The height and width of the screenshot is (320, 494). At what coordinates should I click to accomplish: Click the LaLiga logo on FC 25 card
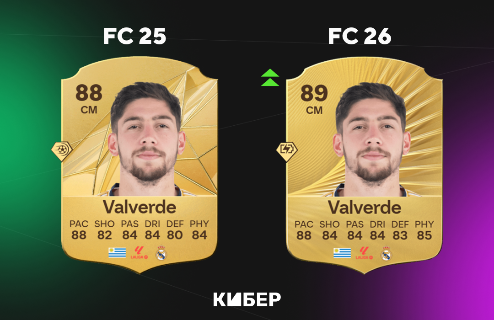[x=139, y=253]
